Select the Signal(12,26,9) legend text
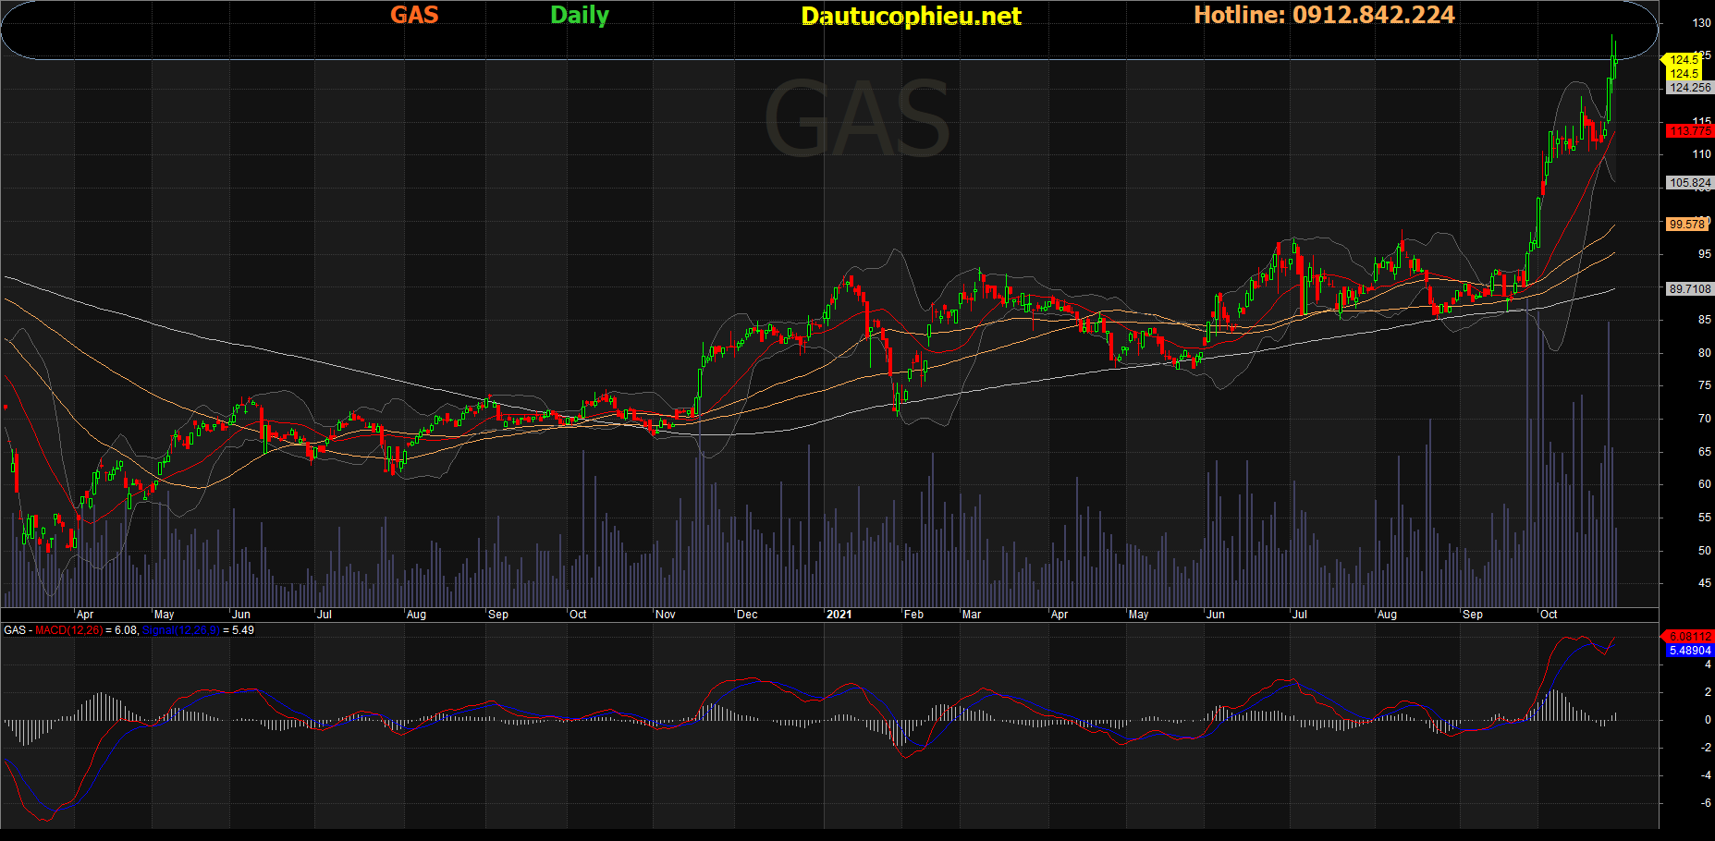The width and height of the screenshot is (1715, 841). click(x=181, y=630)
